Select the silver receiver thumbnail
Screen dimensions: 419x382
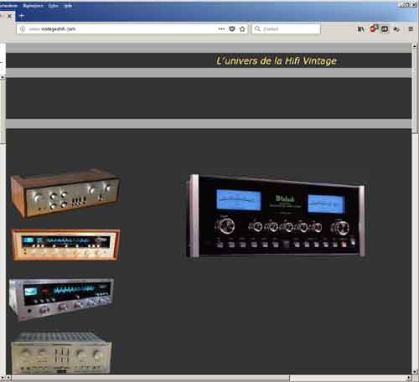point(61,299)
